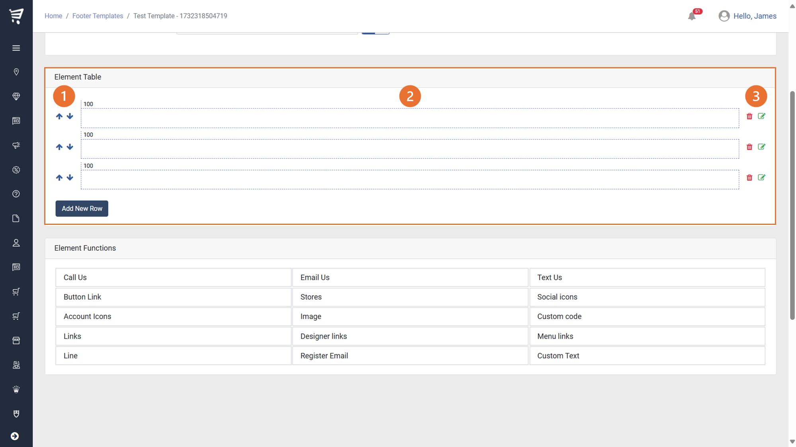Expand sidebar using bottom arrow icon
The image size is (796, 447).
(15, 436)
